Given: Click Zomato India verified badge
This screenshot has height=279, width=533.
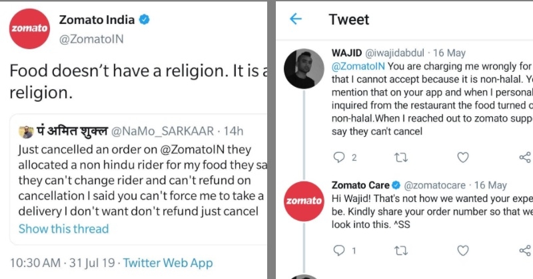Looking at the screenshot, I should coord(144,21).
